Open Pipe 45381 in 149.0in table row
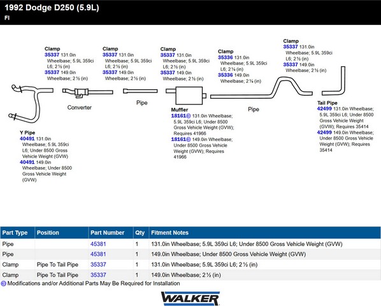This screenshot has width=381, height=306. pyautogui.click(x=98, y=254)
